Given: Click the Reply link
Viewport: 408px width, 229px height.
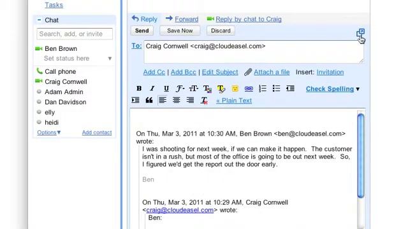Looking at the screenshot, I should coord(149,19).
